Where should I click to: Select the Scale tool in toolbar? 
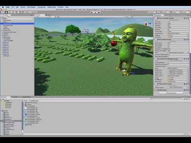[x=13, y=12]
